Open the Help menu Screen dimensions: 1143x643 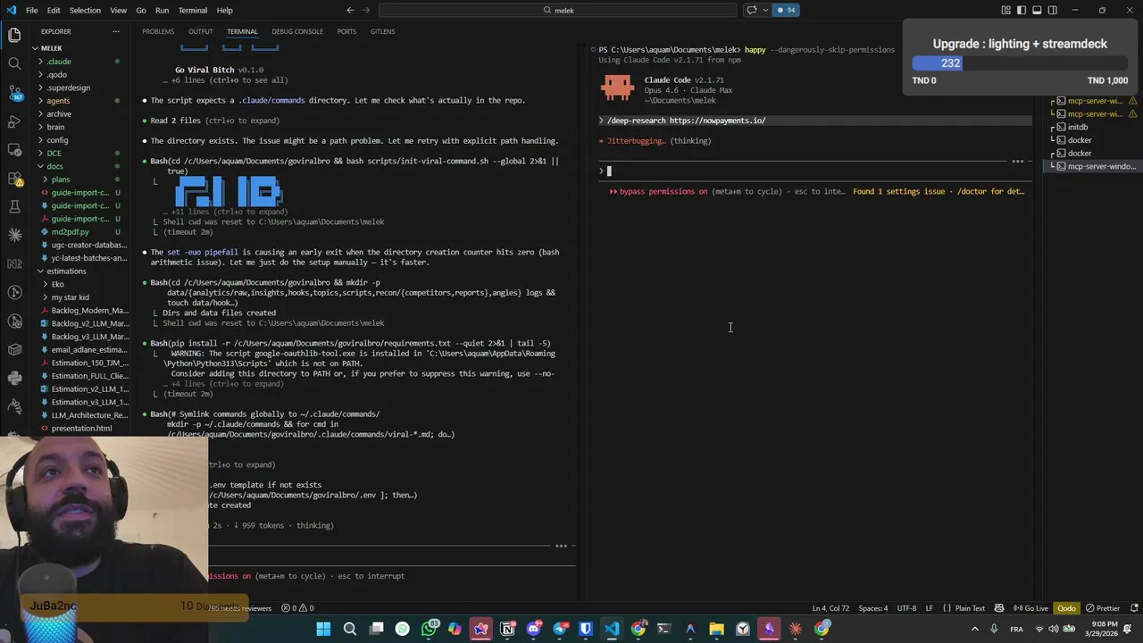(224, 10)
